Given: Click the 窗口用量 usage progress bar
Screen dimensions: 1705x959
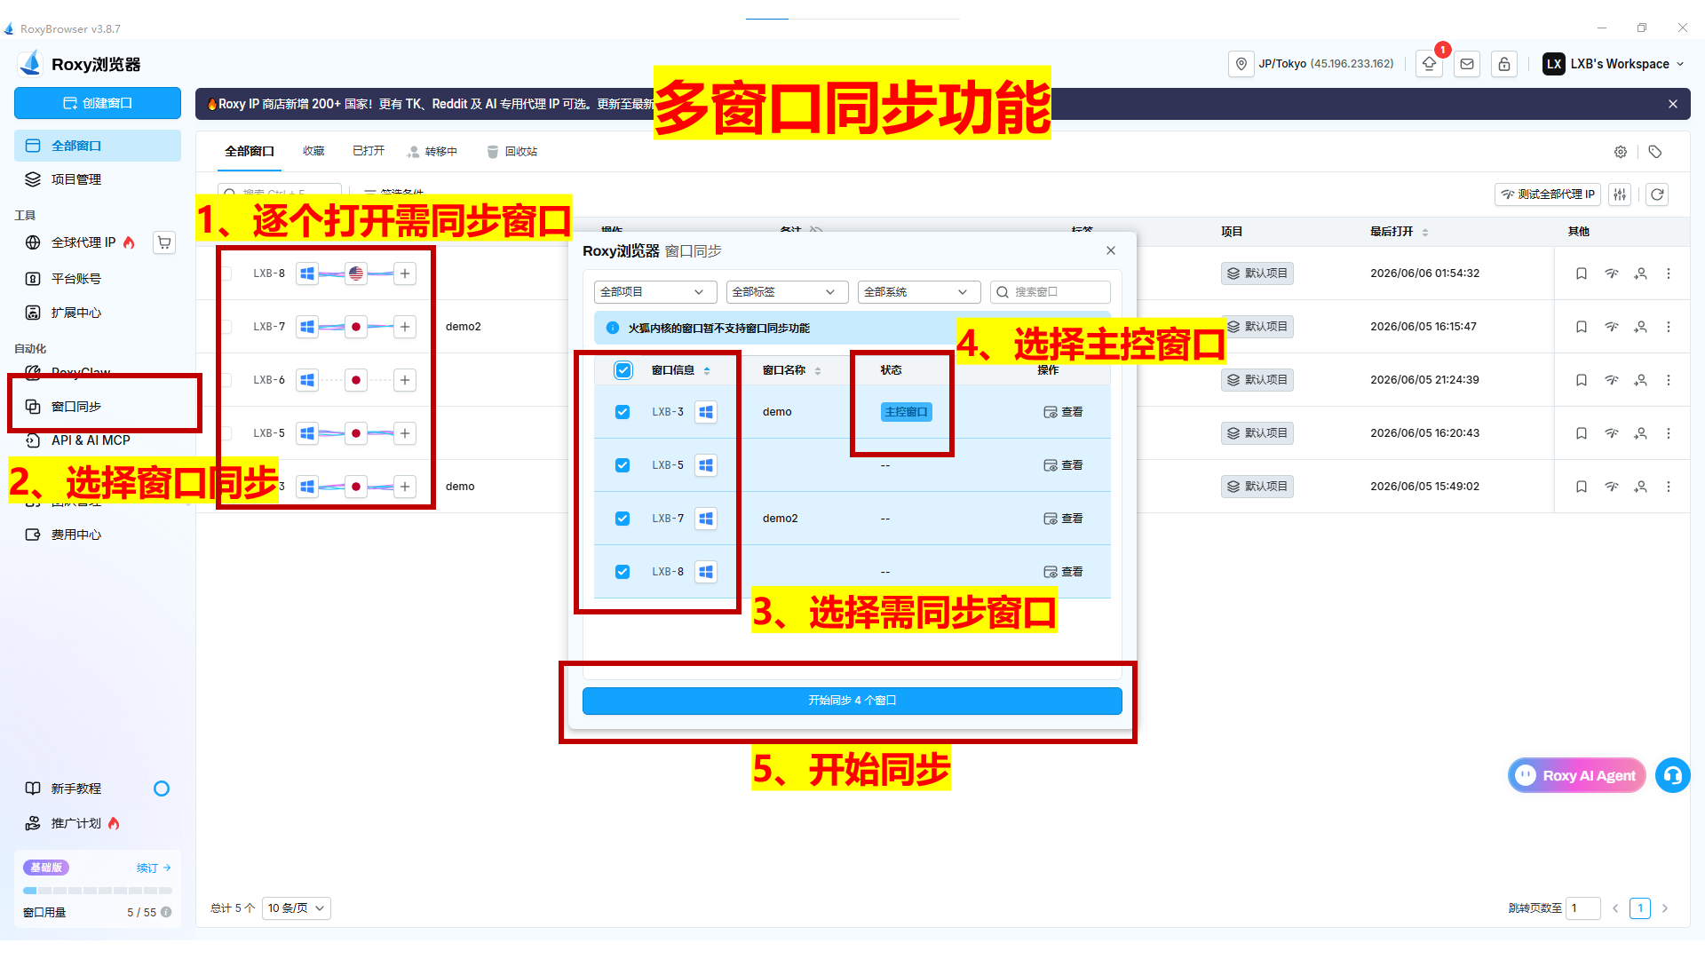Looking at the screenshot, I should point(98,890).
